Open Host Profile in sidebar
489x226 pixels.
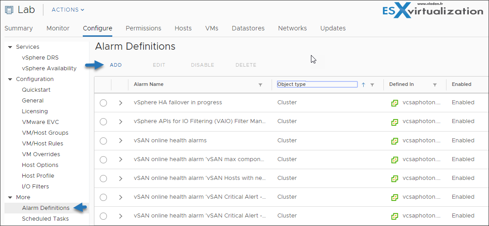tap(38, 176)
